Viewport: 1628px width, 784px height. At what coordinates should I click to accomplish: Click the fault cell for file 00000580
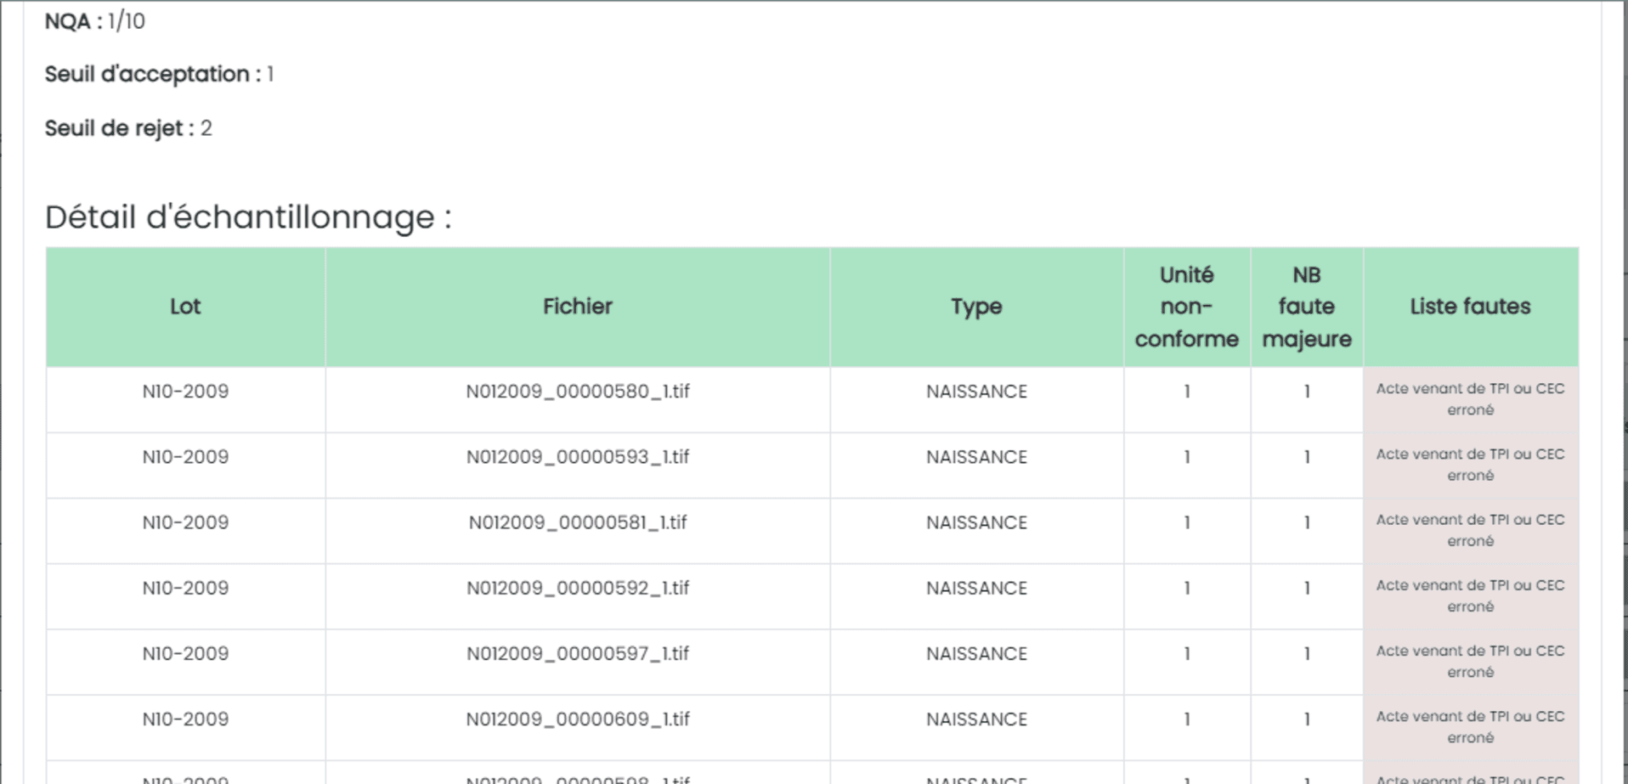[x=1470, y=399]
